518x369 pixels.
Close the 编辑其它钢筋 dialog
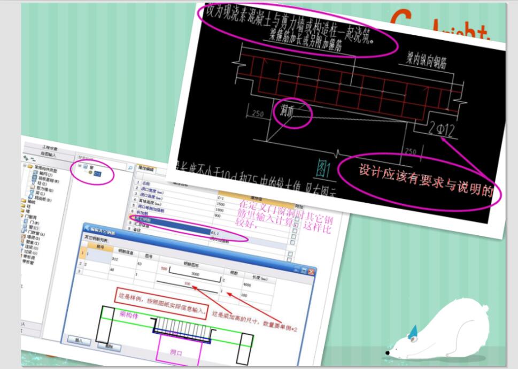(x=311, y=272)
